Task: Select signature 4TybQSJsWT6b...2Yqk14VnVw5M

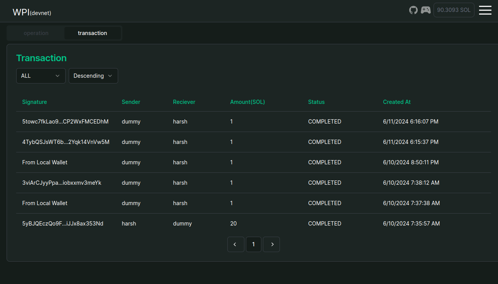Action: (66, 142)
